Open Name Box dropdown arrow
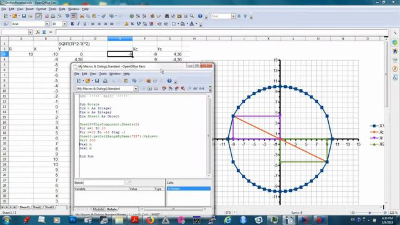The width and height of the screenshot is (400, 225). point(31,32)
